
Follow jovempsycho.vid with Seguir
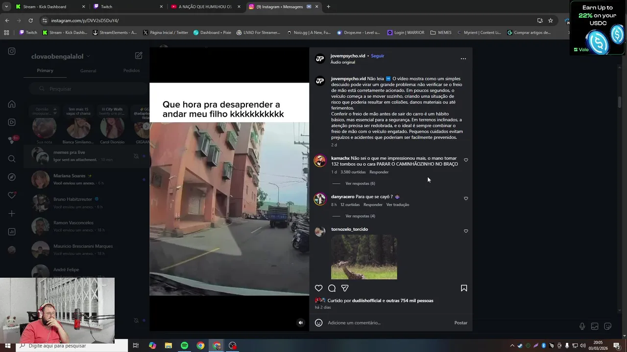tap(377, 56)
